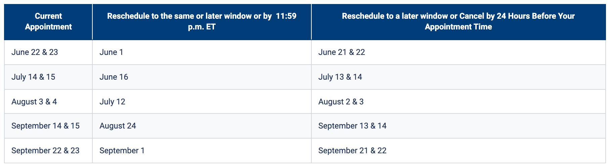
Task: Click the July 14 & 15 appointment cell
Action: (33, 77)
